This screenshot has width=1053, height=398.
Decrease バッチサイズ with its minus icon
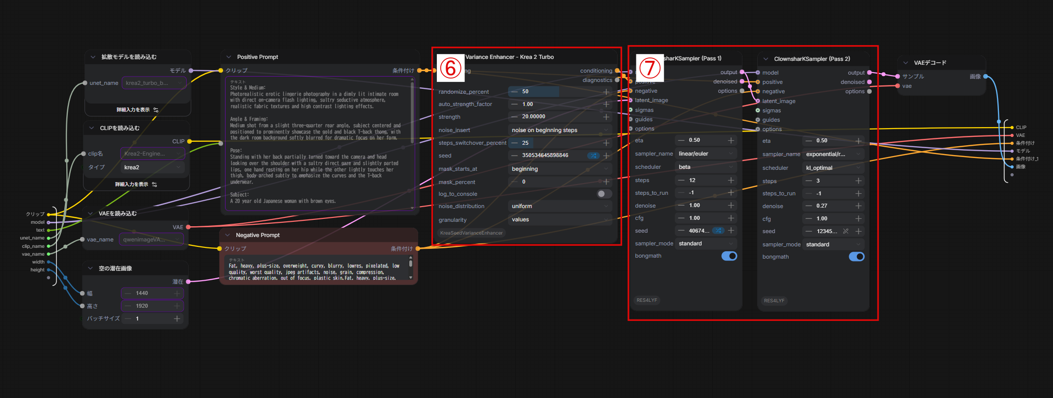[x=128, y=318]
